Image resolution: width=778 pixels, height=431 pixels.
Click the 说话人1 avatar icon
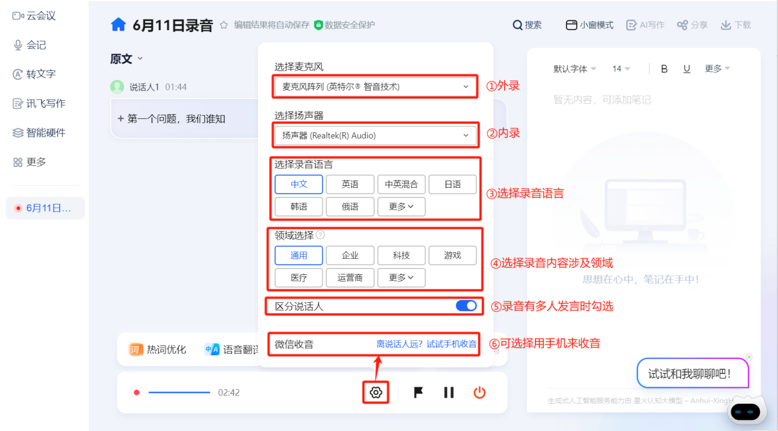117,87
